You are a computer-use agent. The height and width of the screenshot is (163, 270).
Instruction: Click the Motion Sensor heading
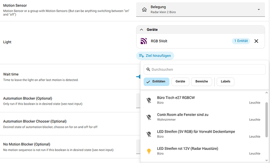[15, 5]
